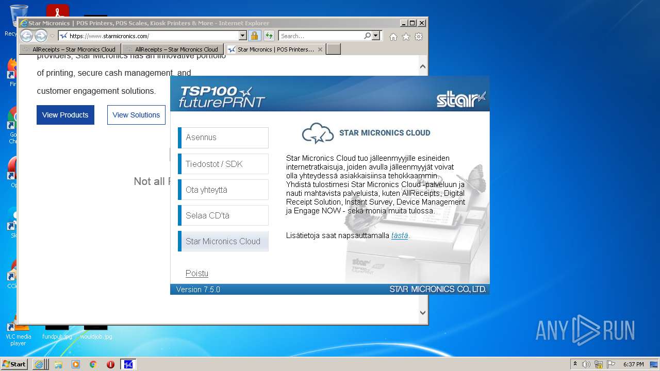Screen dimensions: 660x371
Task: Select Tiedostot / SDK menu entry
Action: click(x=223, y=164)
